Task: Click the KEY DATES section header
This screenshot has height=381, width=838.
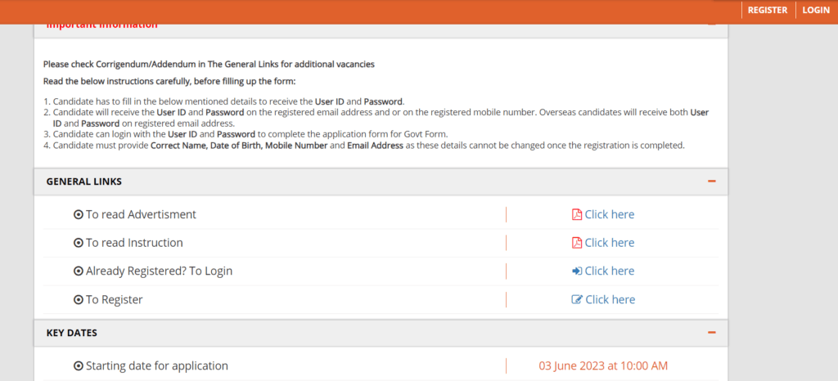Action: tap(381, 333)
